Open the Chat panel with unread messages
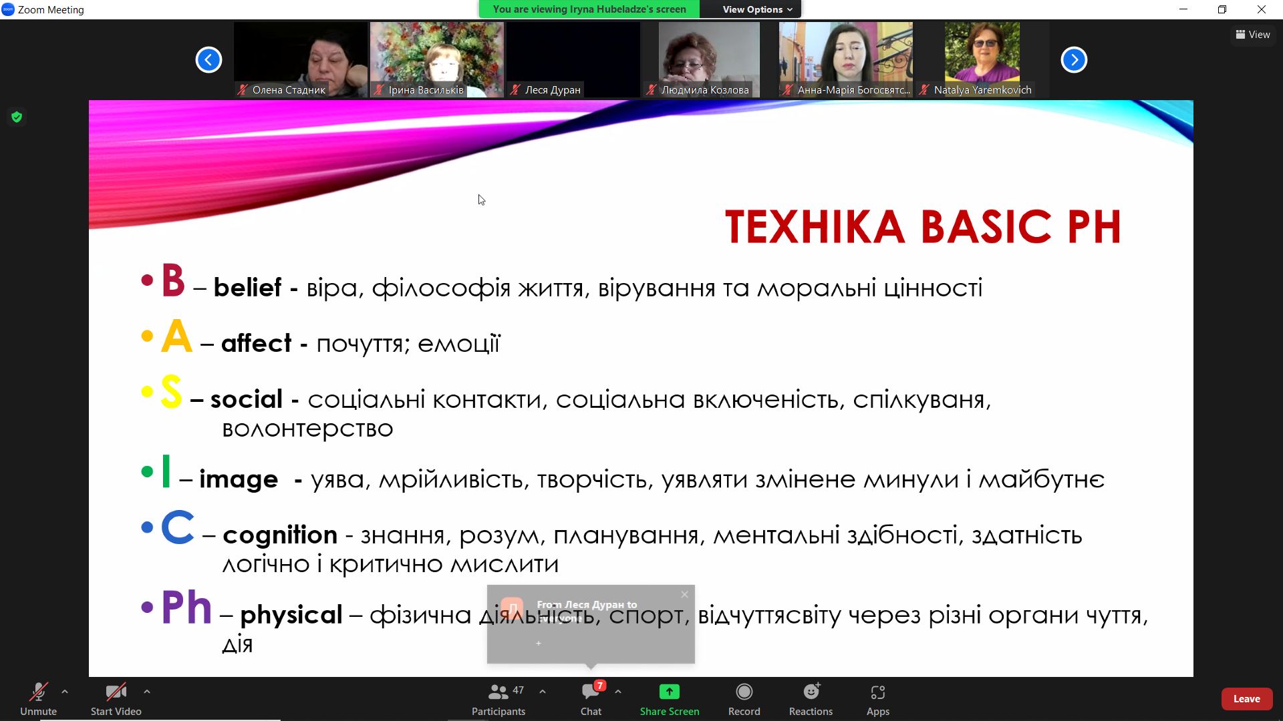This screenshot has height=721, width=1283. click(x=591, y=692)
